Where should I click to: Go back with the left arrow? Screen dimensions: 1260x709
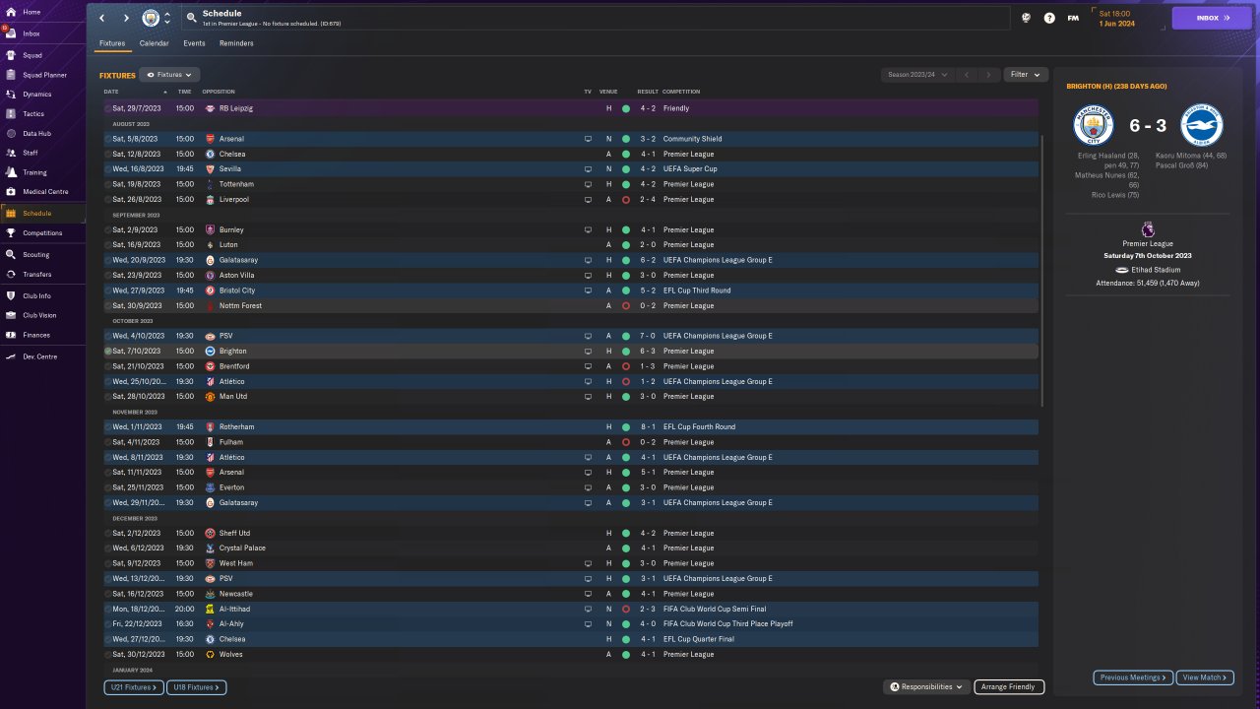(x=101, y=18)
